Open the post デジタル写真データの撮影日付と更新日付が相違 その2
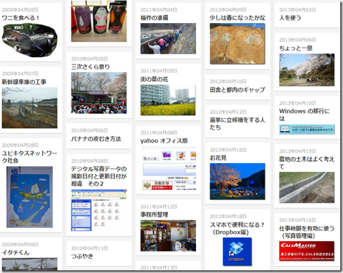Screen dimensions: 343x273 point(99,176)
